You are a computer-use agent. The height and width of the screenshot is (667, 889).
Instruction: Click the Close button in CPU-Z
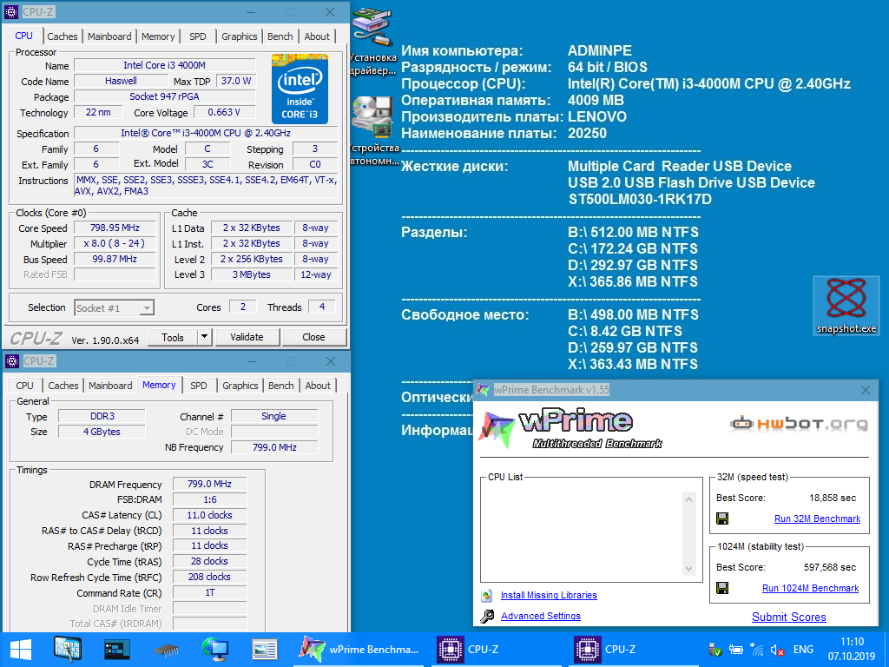point(313,337)
